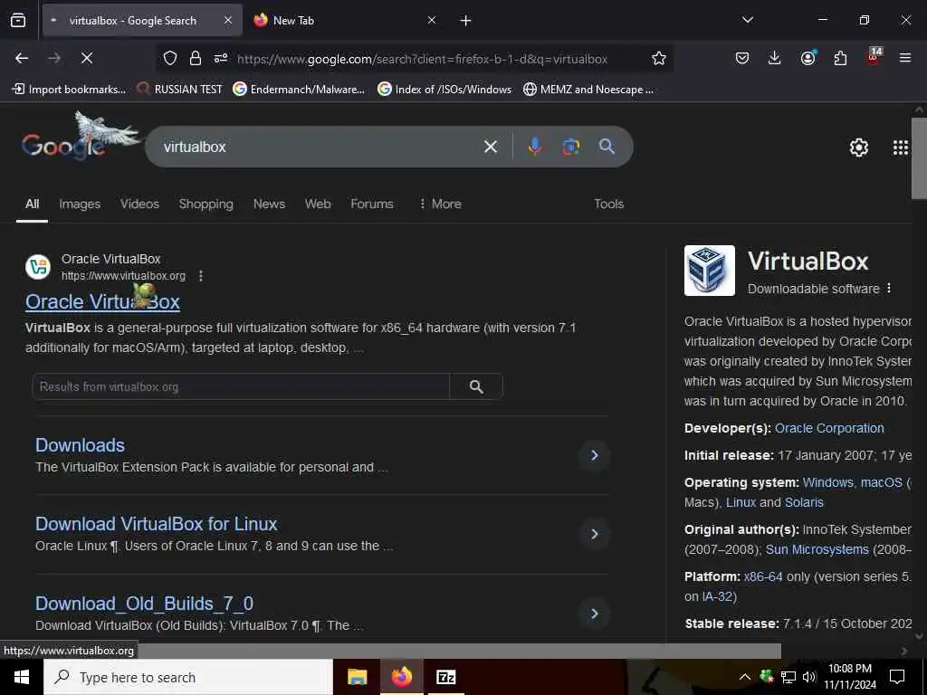
Task: Select the Forums search tab
Action: (x=372, y=204)
